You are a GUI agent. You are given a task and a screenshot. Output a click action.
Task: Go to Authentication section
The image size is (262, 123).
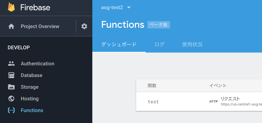tap(37, 64)
